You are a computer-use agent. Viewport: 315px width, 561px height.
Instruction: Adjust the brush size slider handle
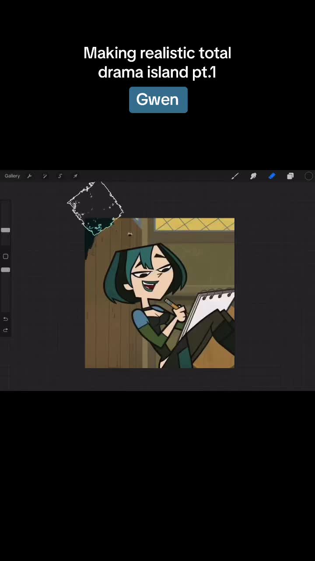point(5,230)
